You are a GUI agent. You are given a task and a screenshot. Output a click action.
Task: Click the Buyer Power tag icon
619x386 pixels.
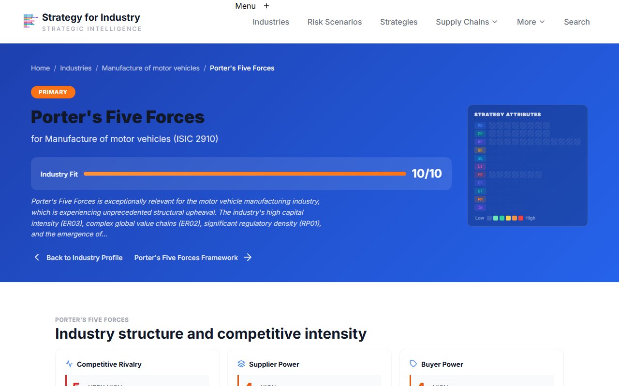click(x=413, y=364)
